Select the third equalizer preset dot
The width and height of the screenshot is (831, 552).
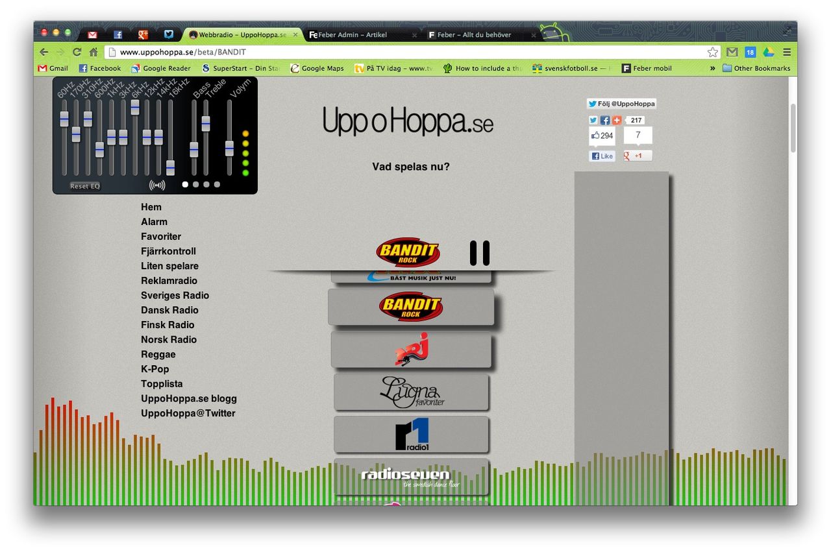[x=206, y=184]
